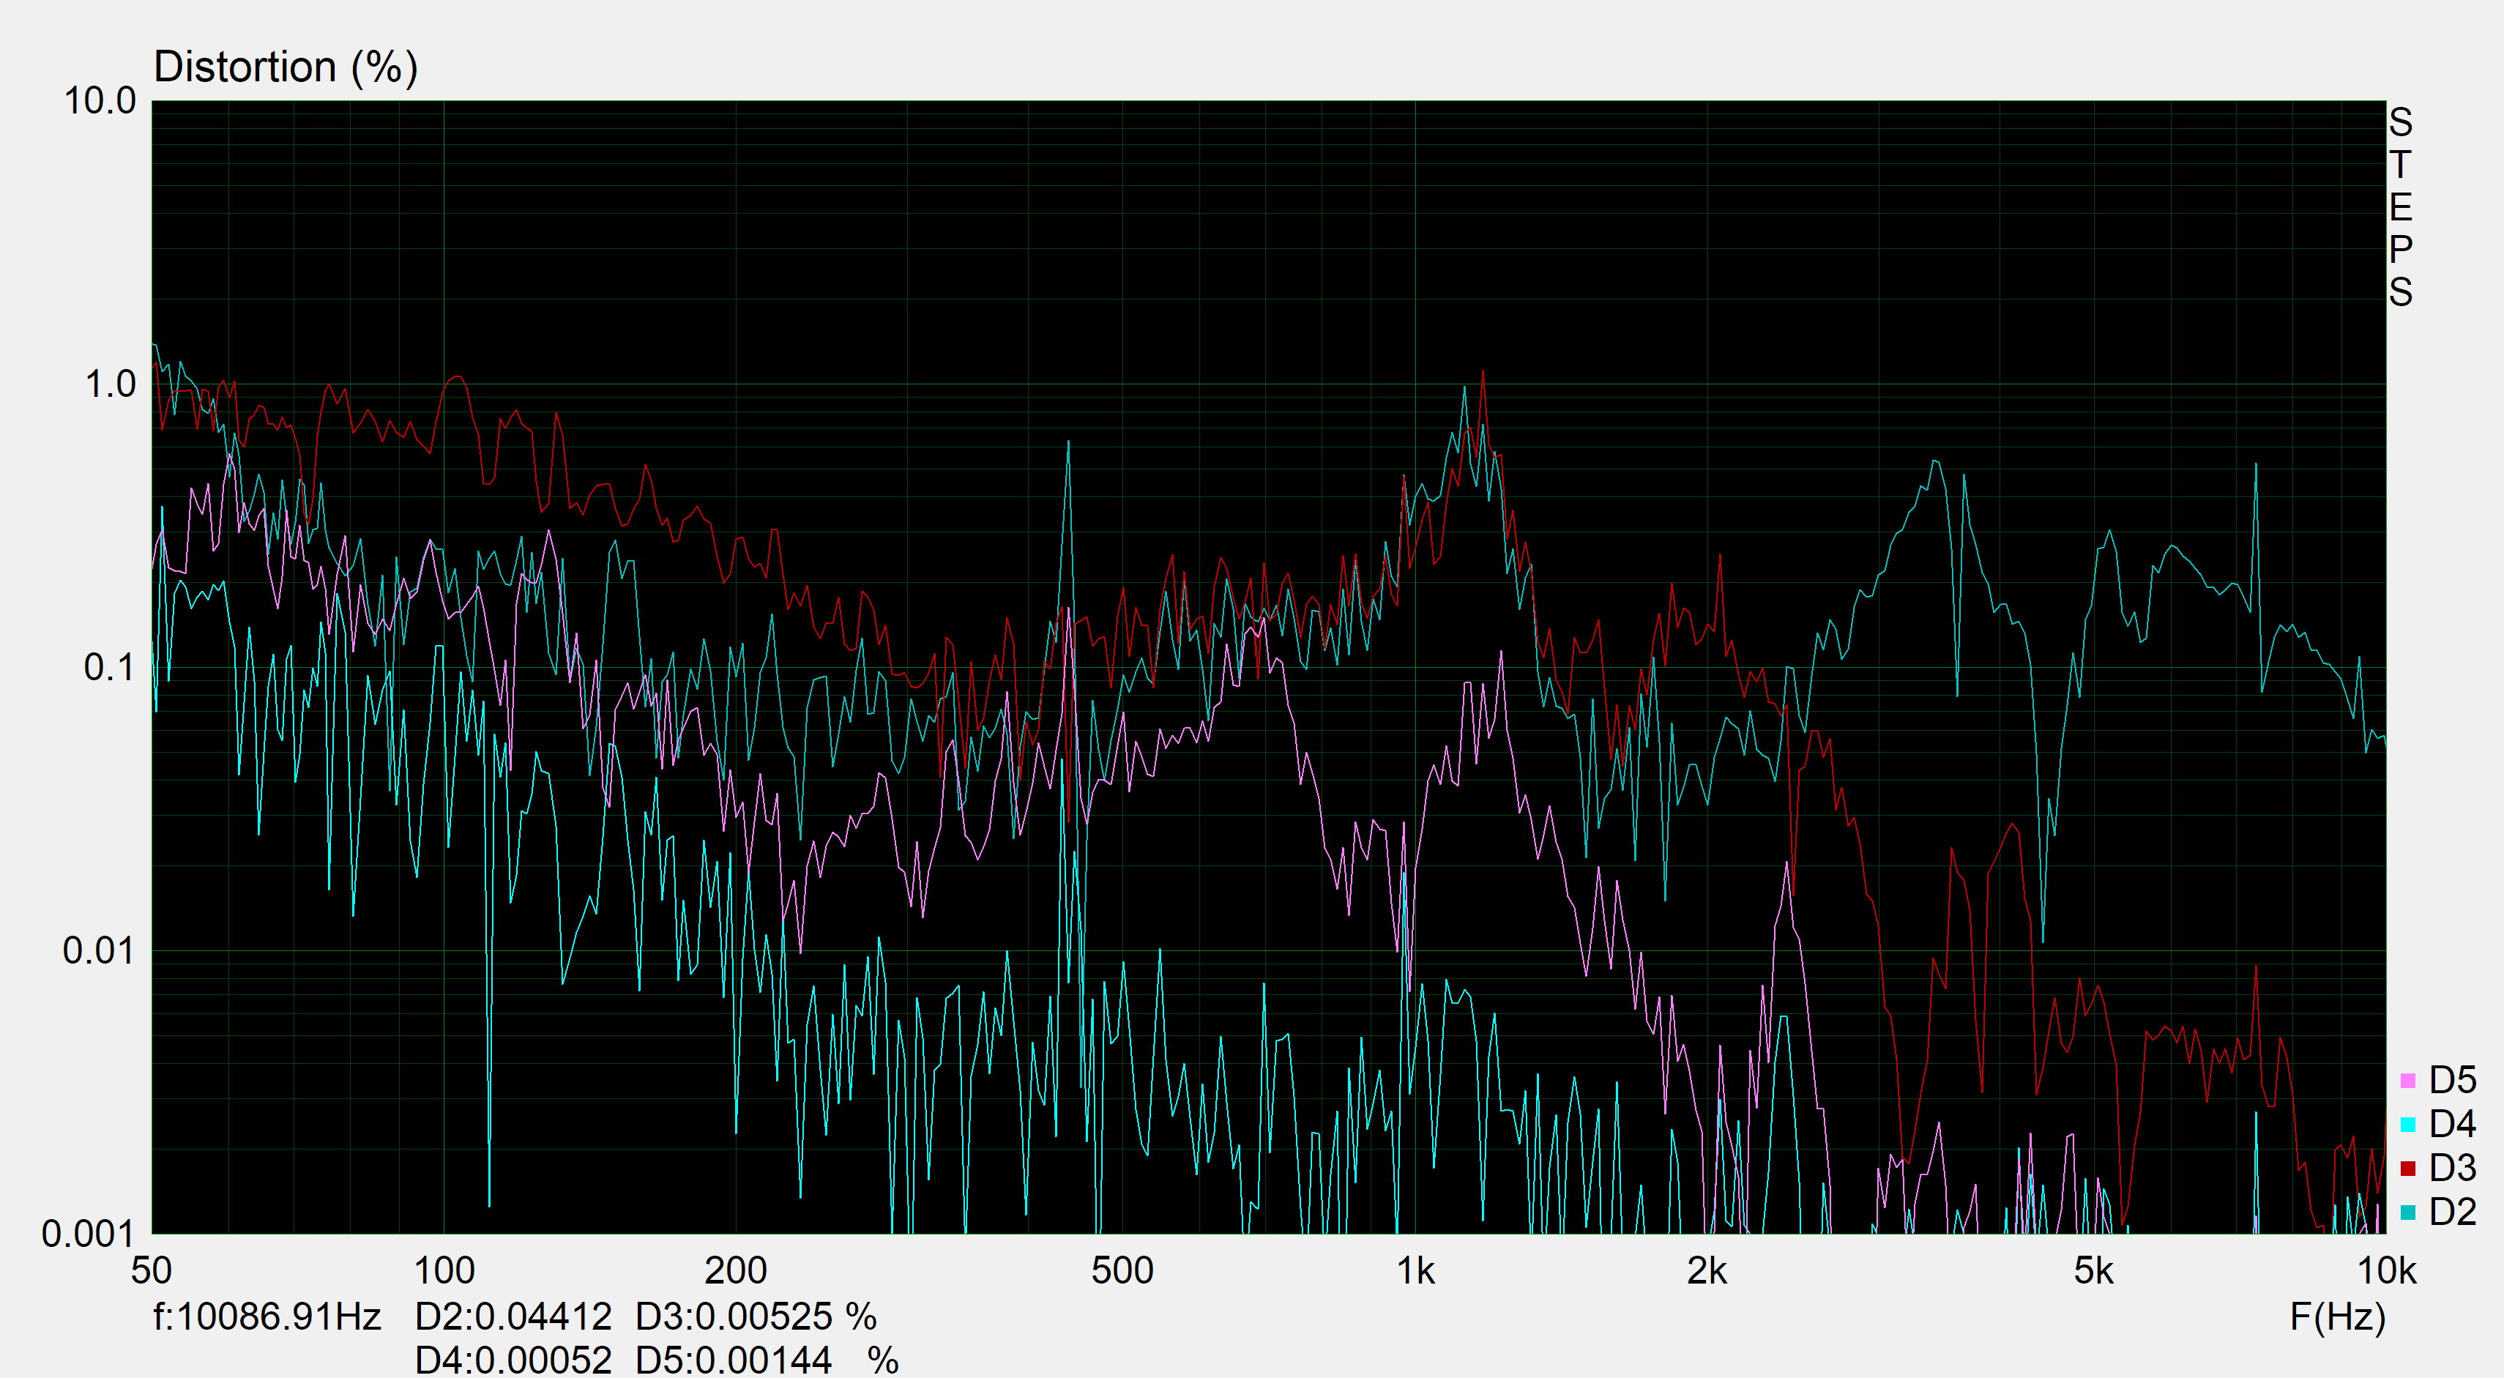Click the Distortion (%) chart title
The image size is (2504, 1378).
point(286,67)
